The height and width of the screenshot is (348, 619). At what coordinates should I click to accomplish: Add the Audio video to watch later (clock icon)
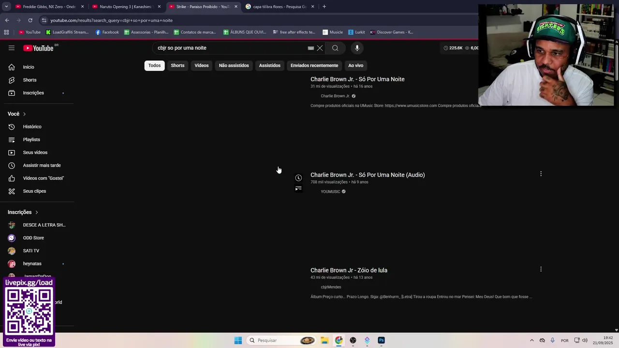click(298, 178)
